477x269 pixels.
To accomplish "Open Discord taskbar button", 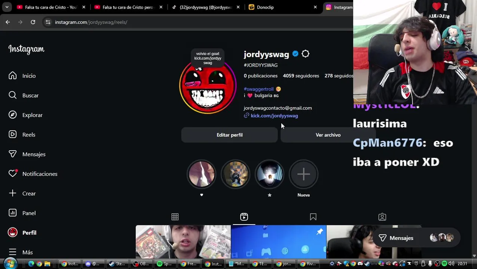I will (x=94, y=264).
